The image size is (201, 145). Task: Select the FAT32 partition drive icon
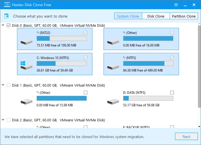point(27,42)
